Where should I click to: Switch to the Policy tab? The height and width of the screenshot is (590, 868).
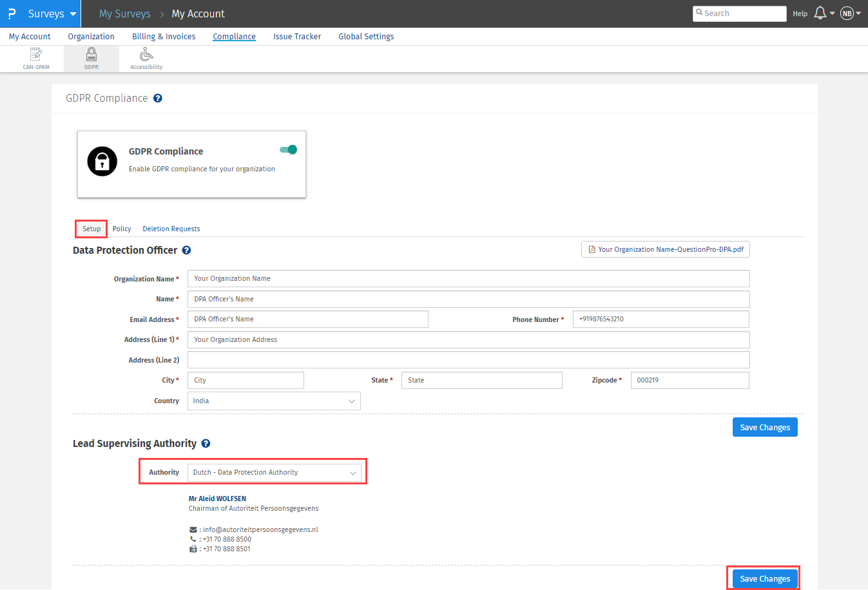(x=122, y=229)
